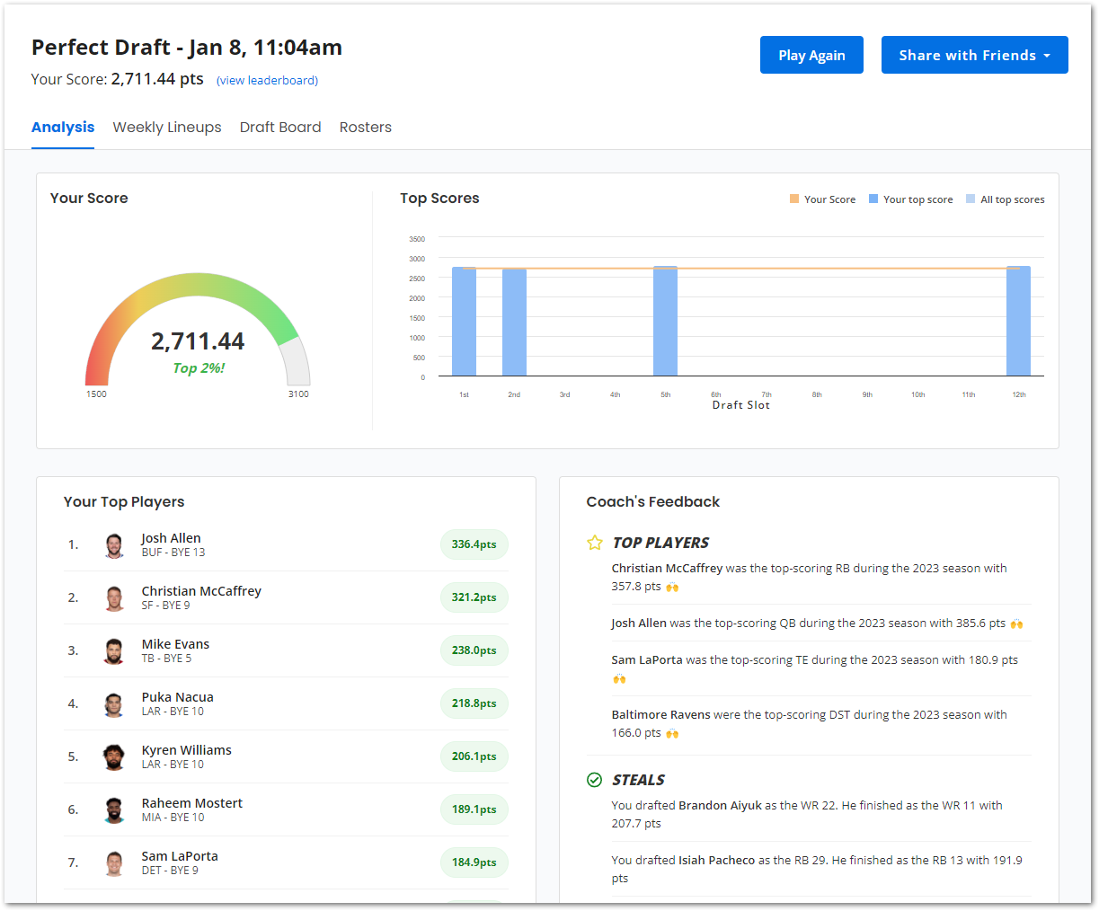Switch to the Weekly Lineups tab
Screen dimensions: 1099x911
[167, 128]
